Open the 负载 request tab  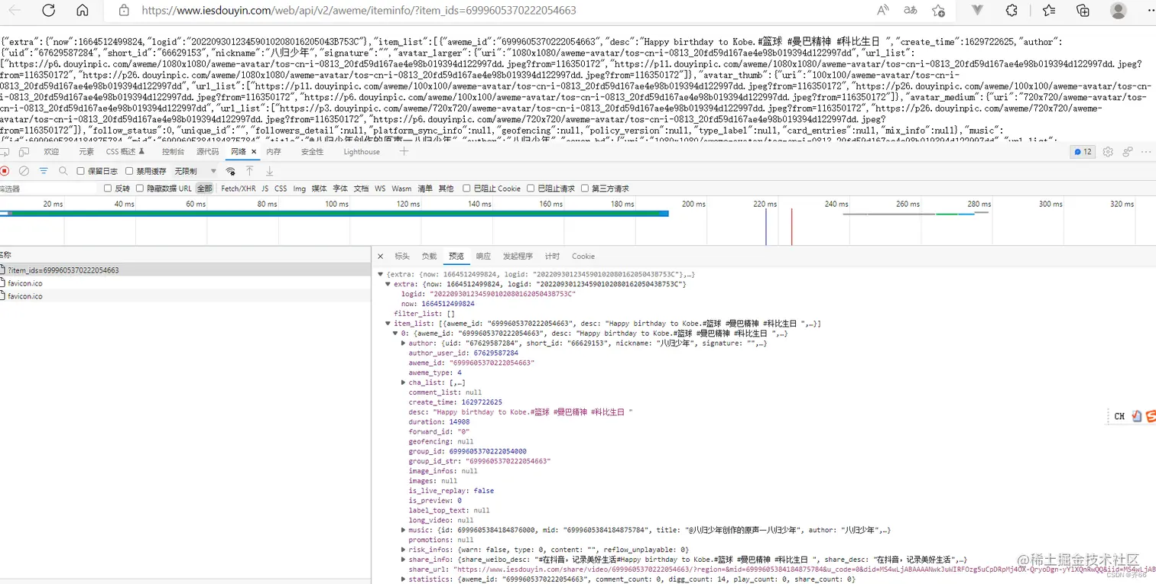[429, 257]
